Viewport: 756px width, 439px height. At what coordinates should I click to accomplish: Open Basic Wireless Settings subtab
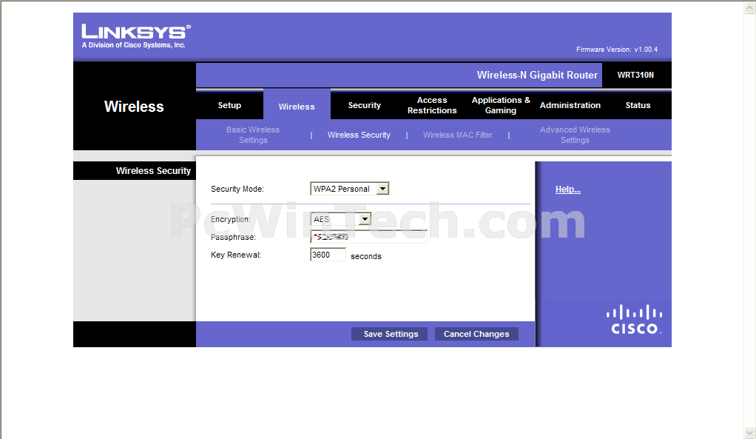point(253,135)
